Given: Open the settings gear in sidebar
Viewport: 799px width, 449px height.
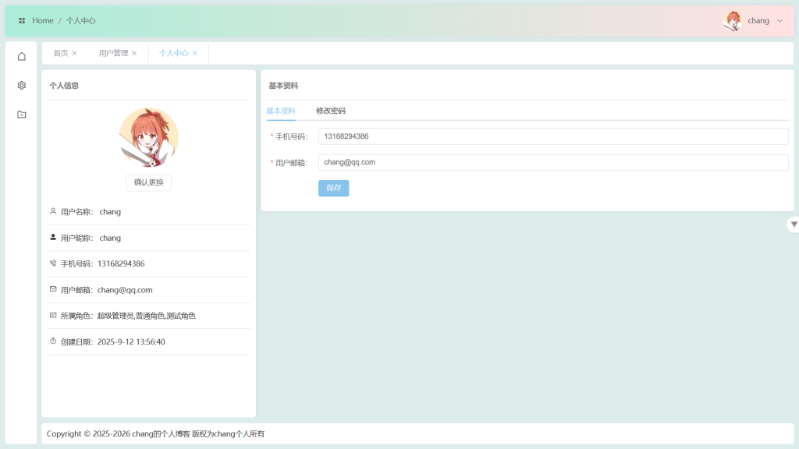Looking at the screenshot, I should pyautogui.click(x=21, y=85).
